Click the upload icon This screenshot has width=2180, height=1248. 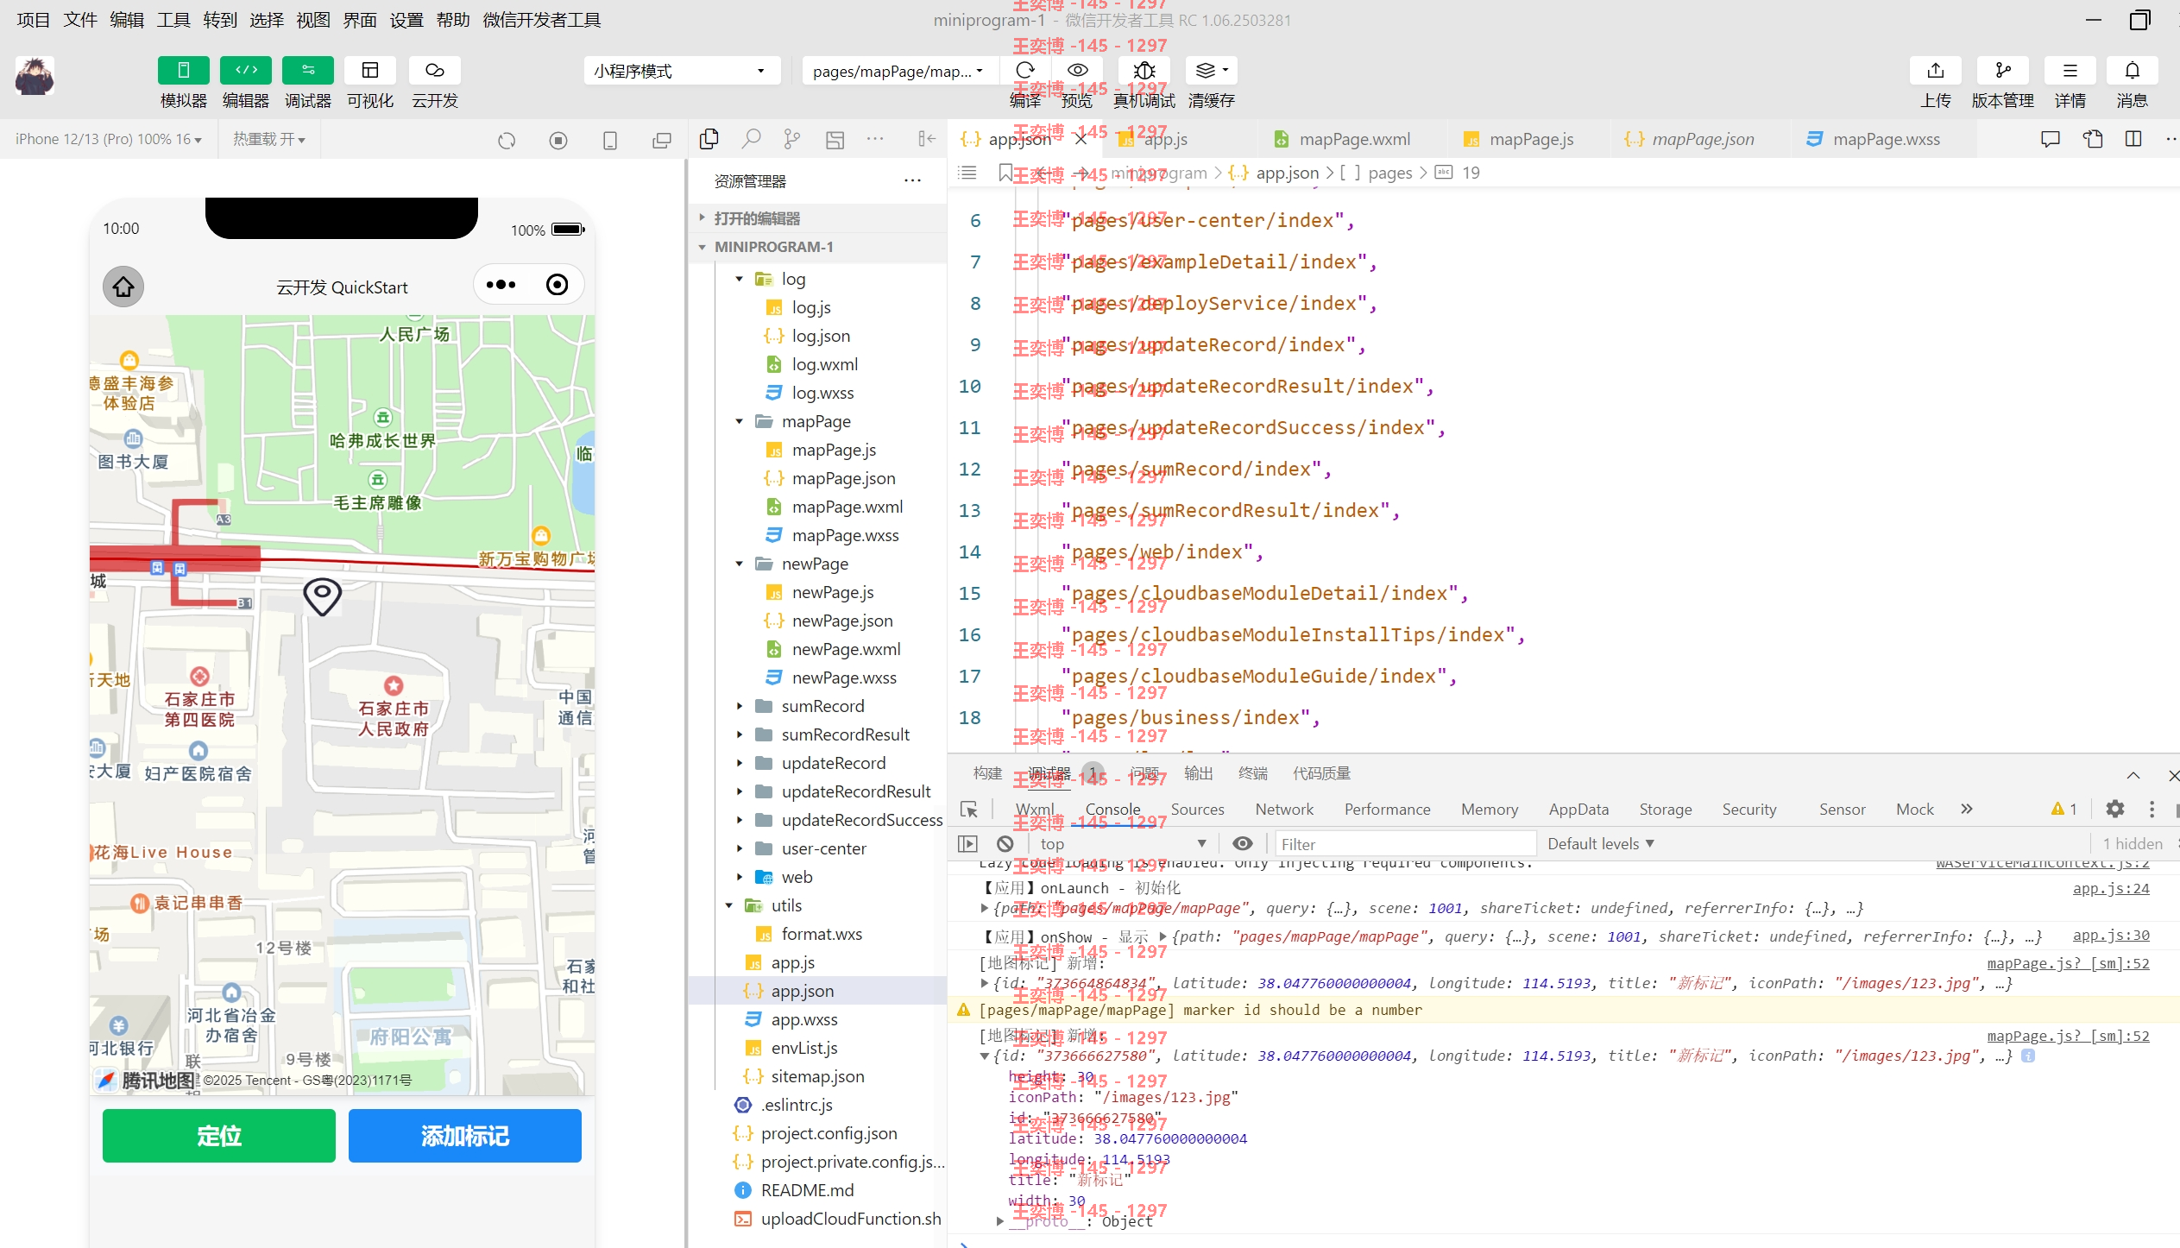1936,70
